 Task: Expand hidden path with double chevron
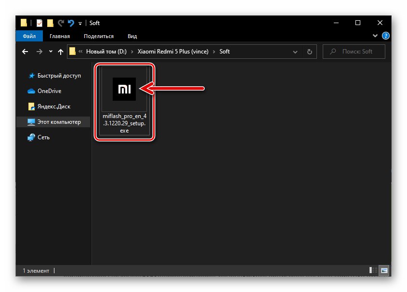[x=80, y=52]
